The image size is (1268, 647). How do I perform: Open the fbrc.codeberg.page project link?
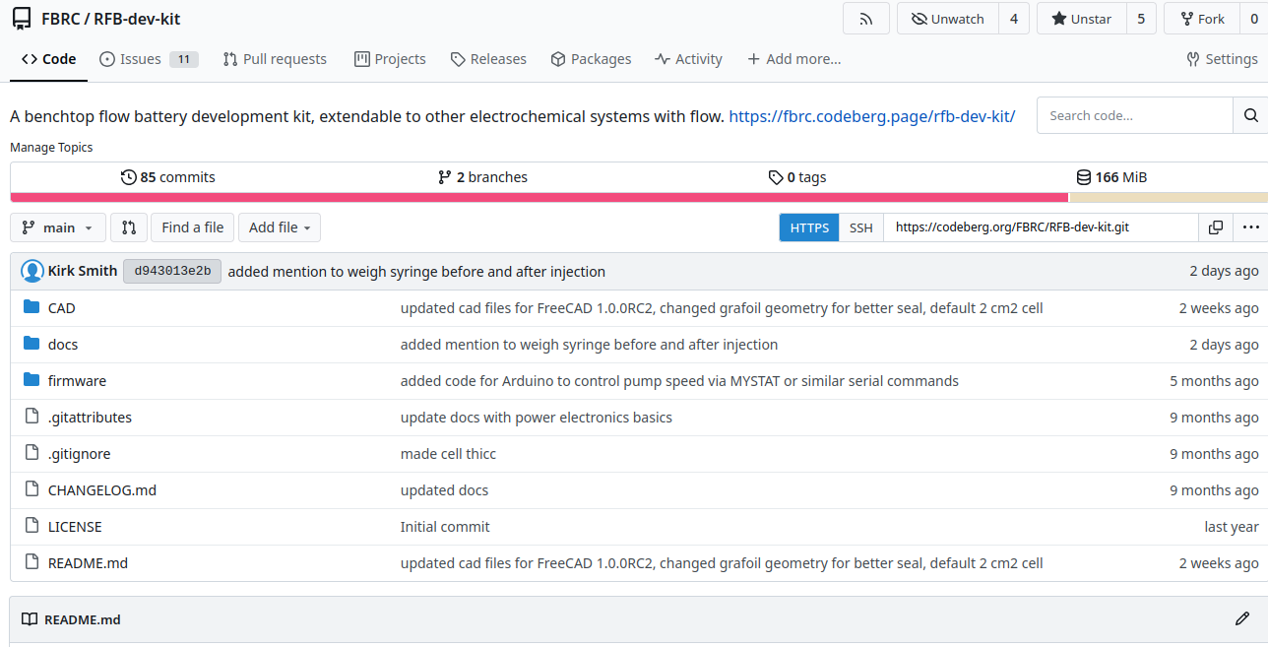[871, 116]
